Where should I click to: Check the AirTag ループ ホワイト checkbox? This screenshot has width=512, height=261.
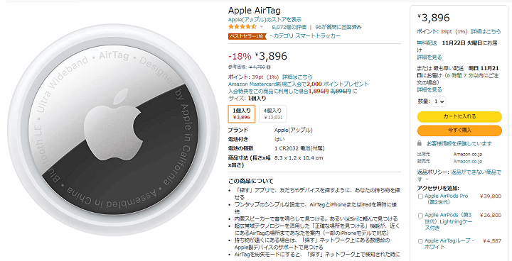coord(420,241)
